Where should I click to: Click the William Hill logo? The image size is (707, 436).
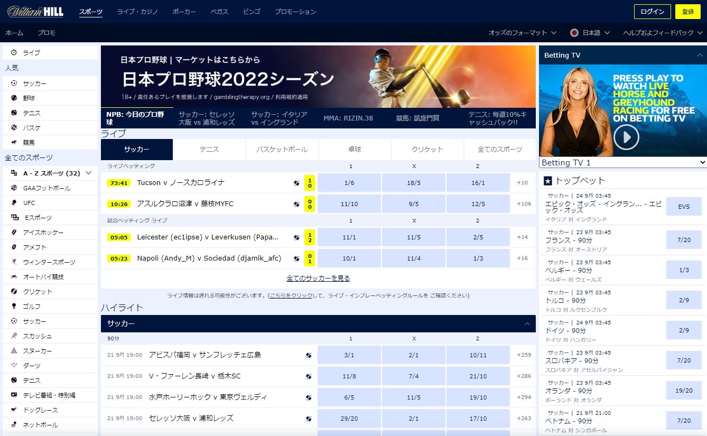click(35, 11)
